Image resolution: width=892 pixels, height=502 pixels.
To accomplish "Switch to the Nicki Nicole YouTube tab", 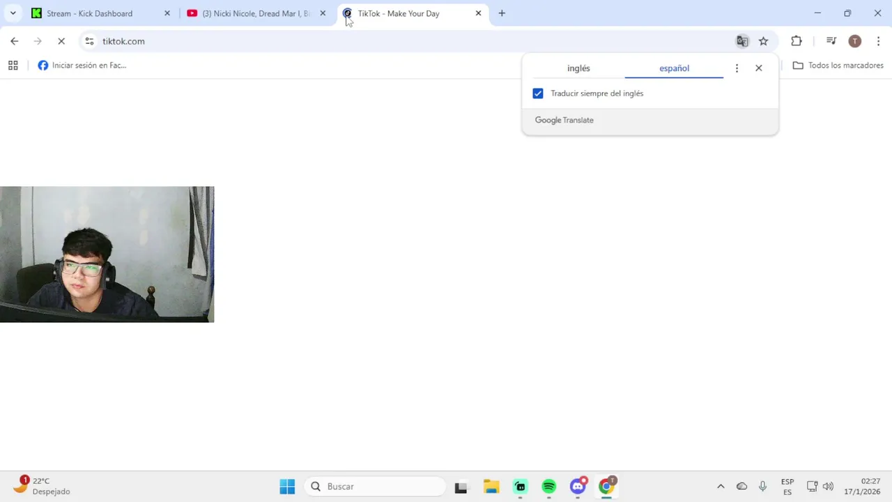I will [x=256, y=13].
